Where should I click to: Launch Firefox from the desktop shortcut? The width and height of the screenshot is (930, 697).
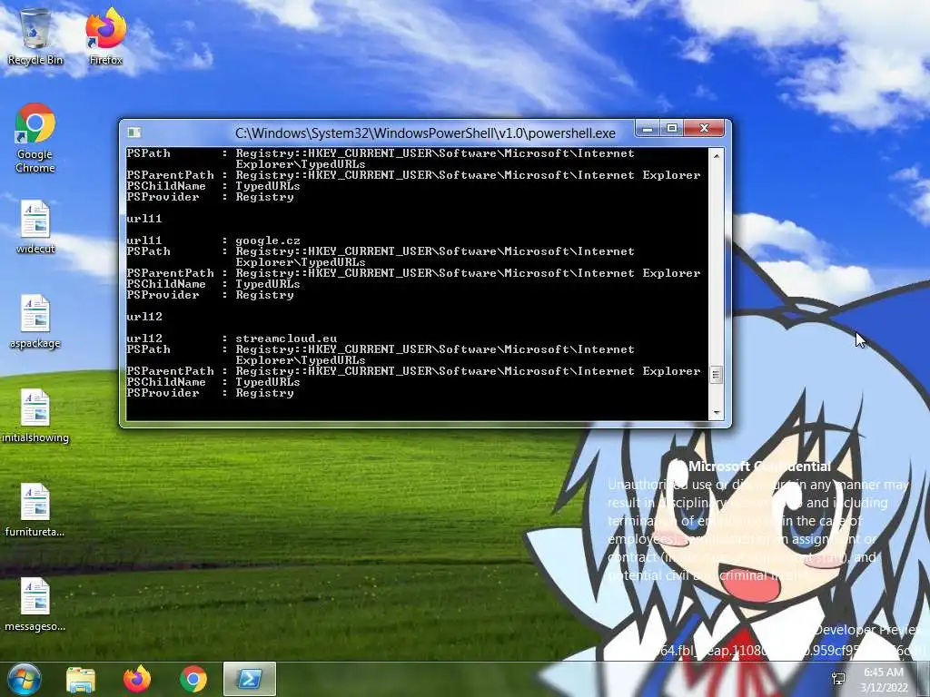[105, 36]
